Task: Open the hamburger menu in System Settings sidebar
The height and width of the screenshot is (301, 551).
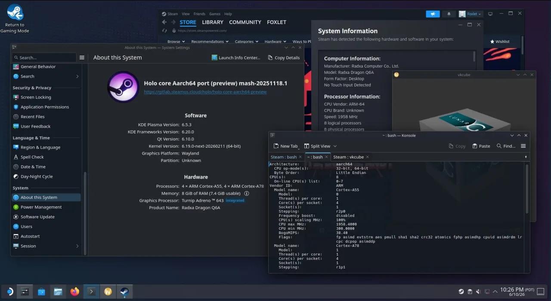Action: coord(82,58)
